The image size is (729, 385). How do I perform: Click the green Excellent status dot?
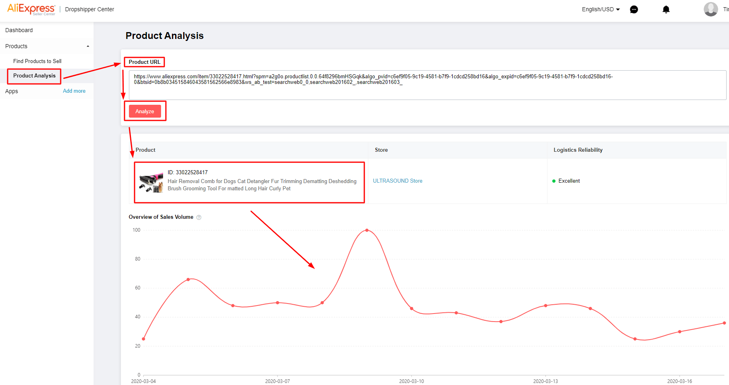pos(554,181)
